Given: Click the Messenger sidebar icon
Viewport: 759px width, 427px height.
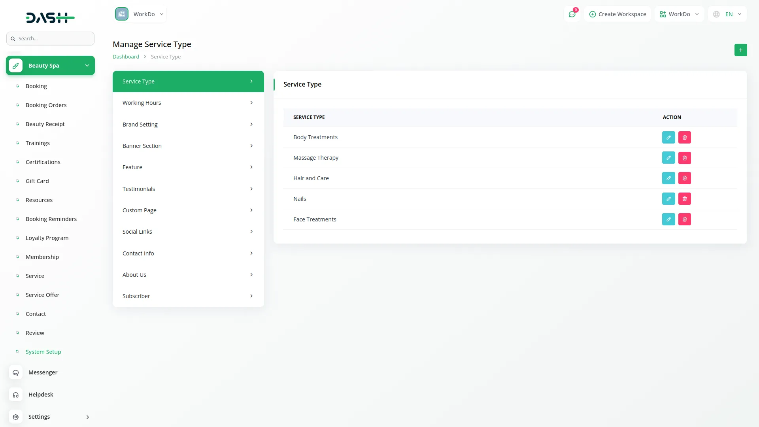Looking at the screenshot, I should [16, 372].
